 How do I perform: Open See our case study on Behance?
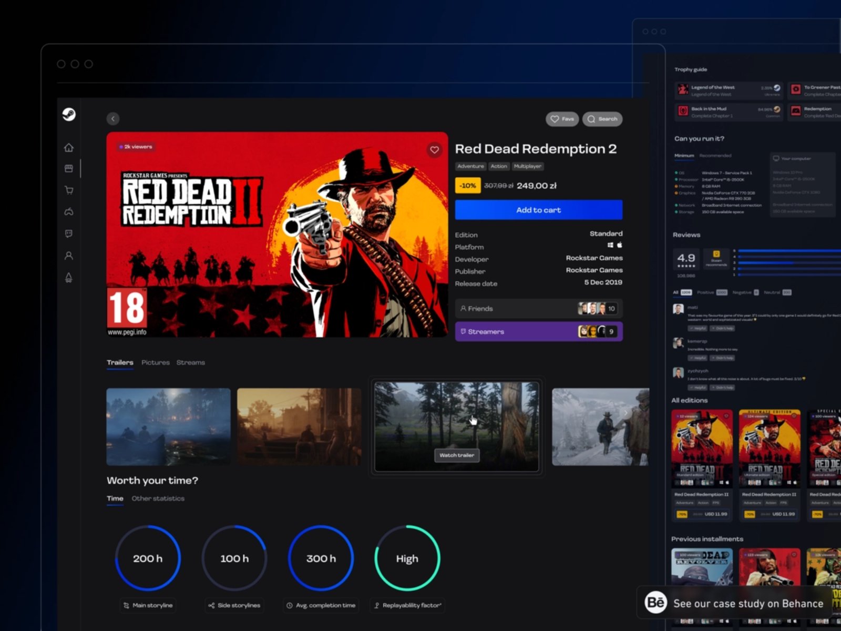(x=736, y=603)
